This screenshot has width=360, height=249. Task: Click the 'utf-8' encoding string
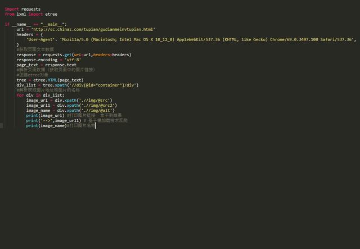point(73,60)
